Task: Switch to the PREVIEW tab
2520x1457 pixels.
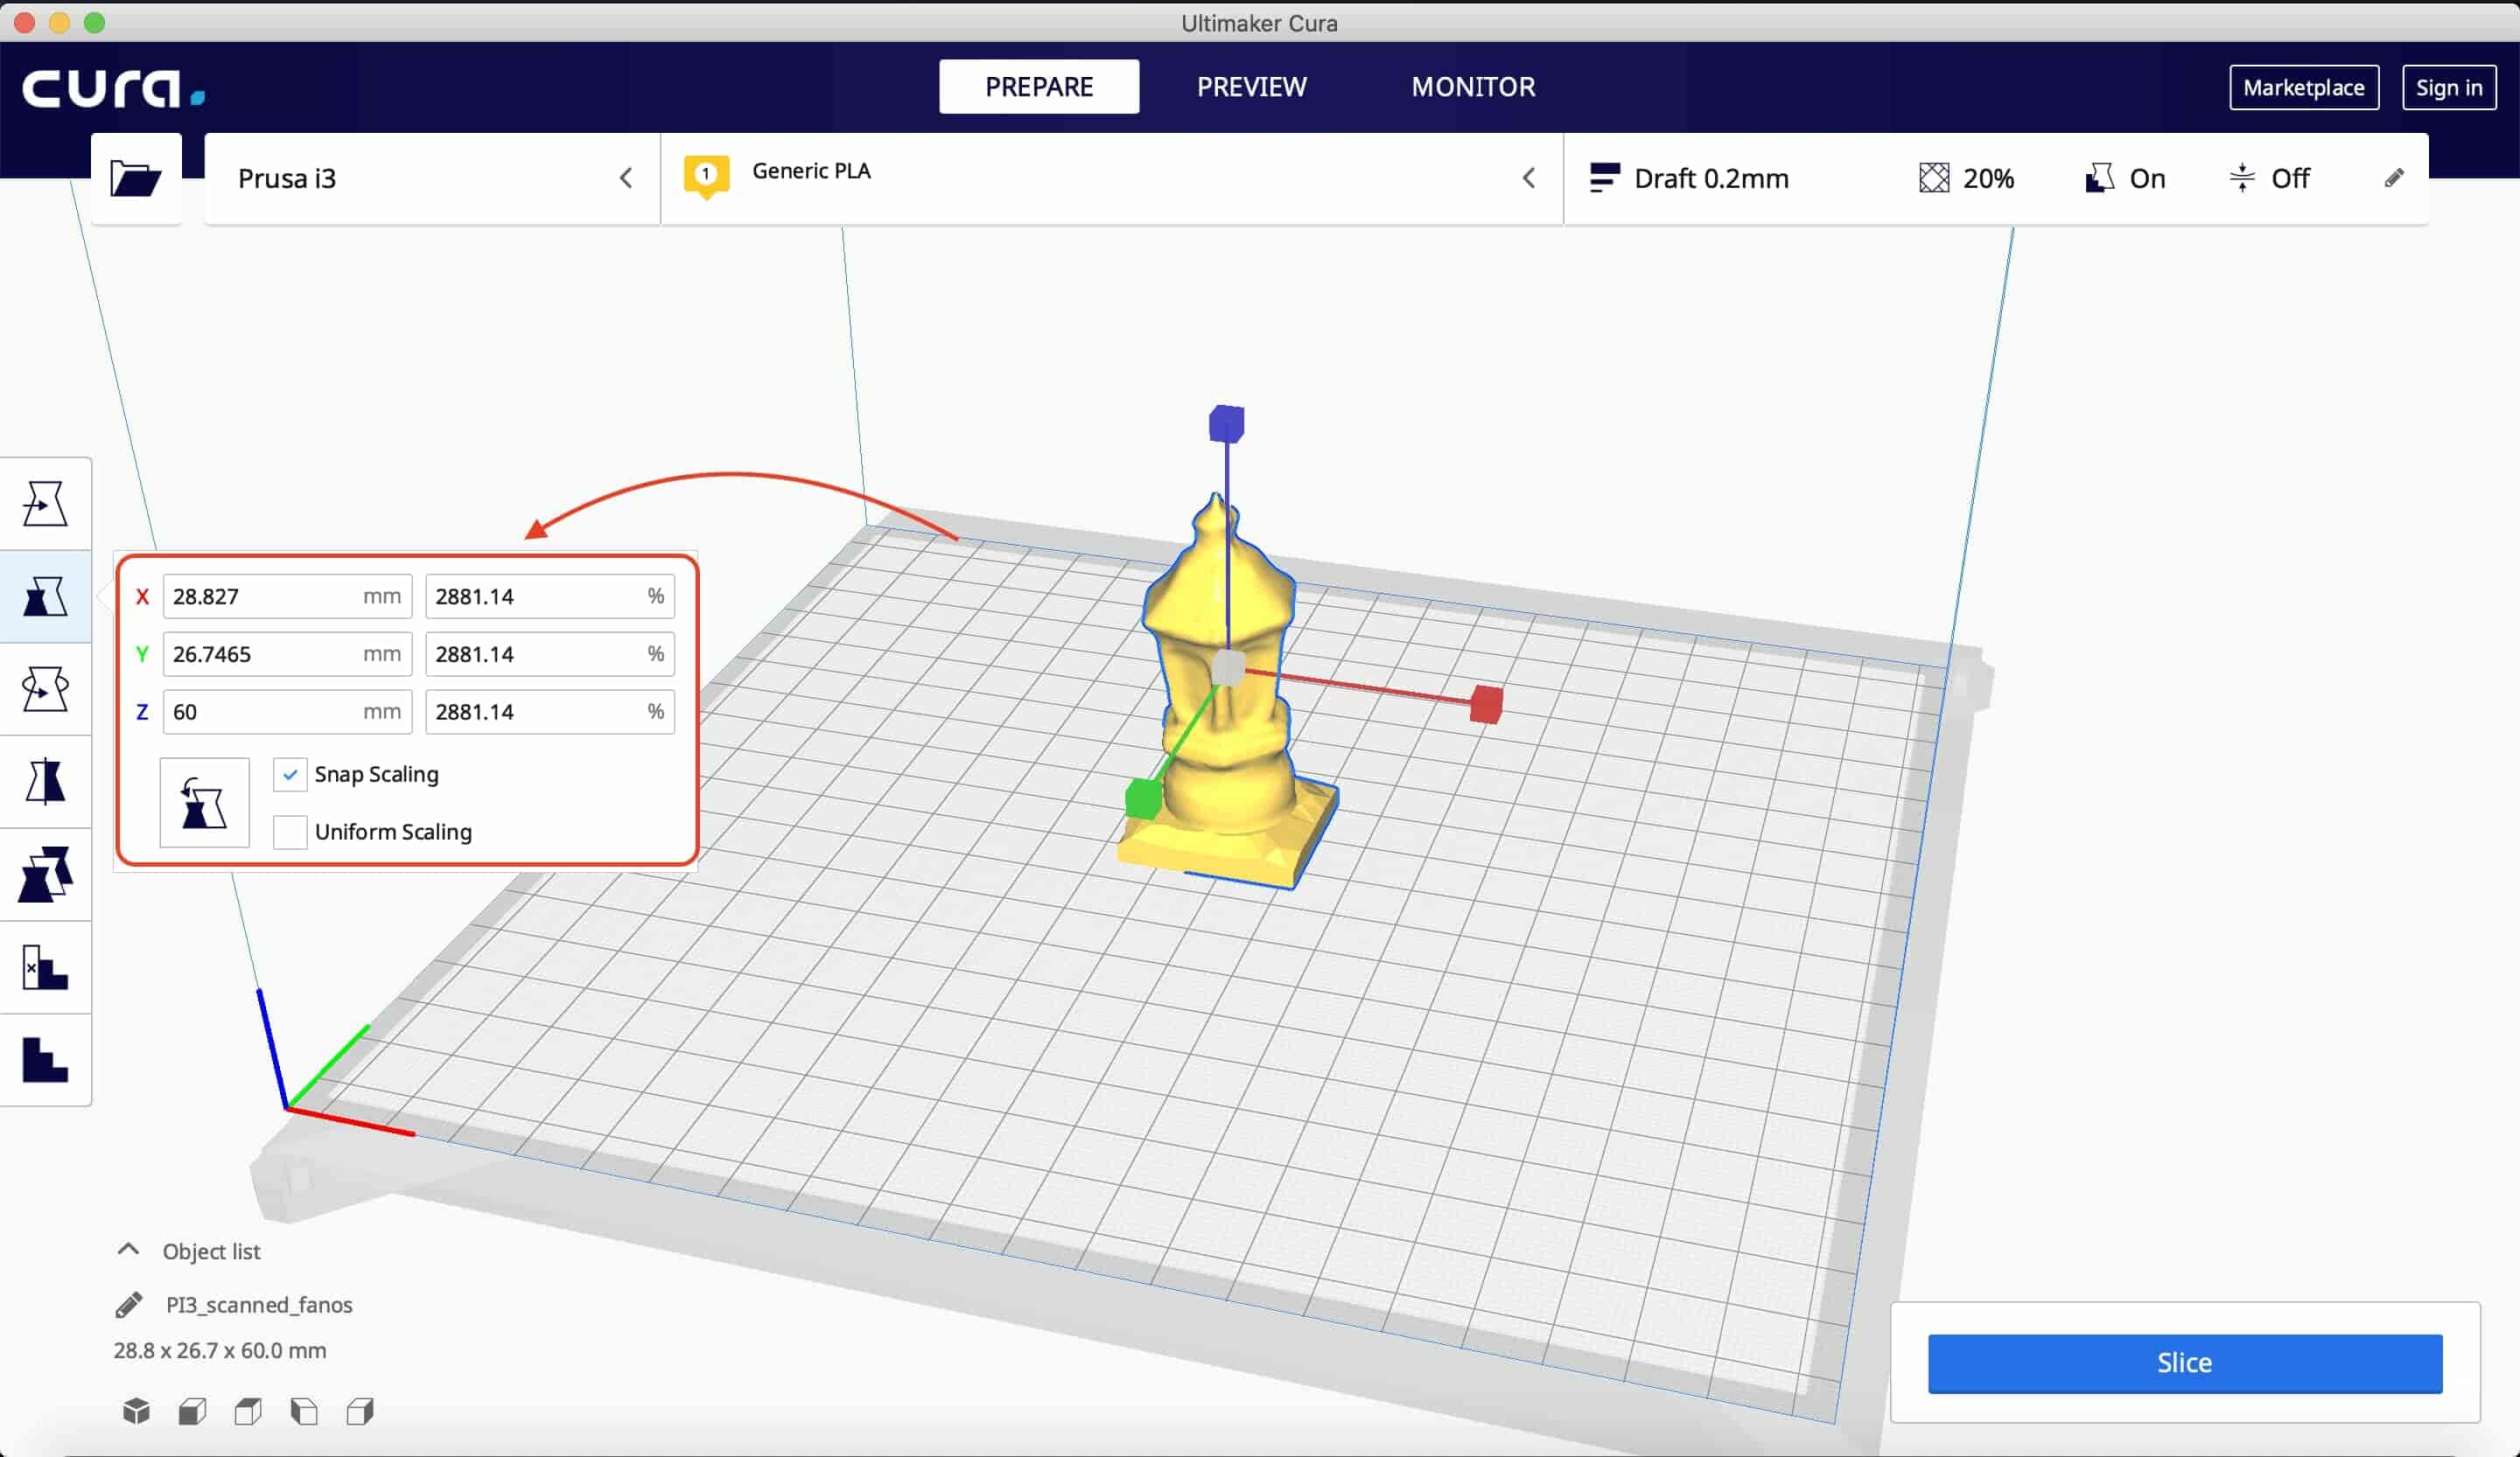Action: click(1251, 87)
